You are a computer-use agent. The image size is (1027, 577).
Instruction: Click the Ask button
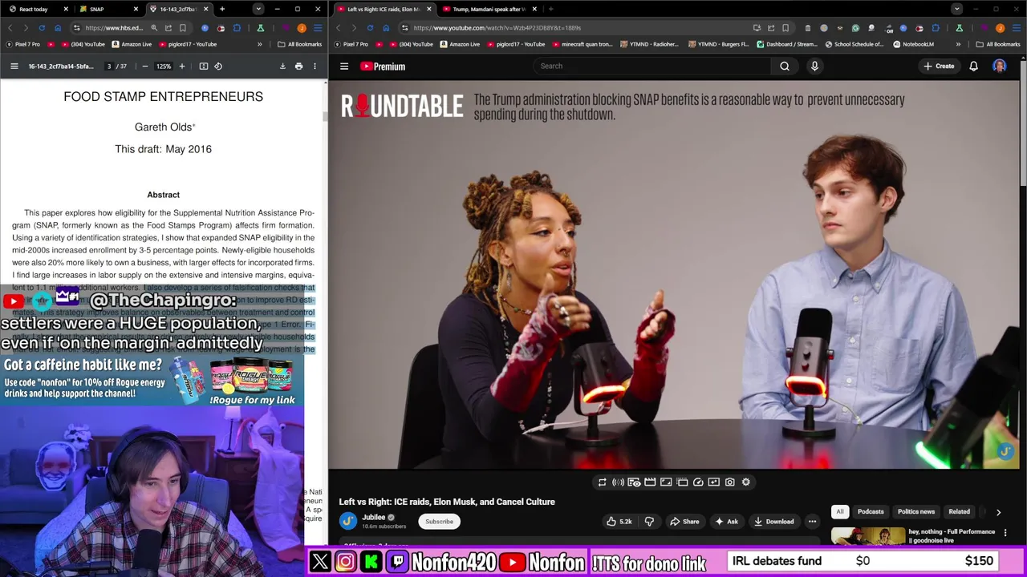(726, 521)
